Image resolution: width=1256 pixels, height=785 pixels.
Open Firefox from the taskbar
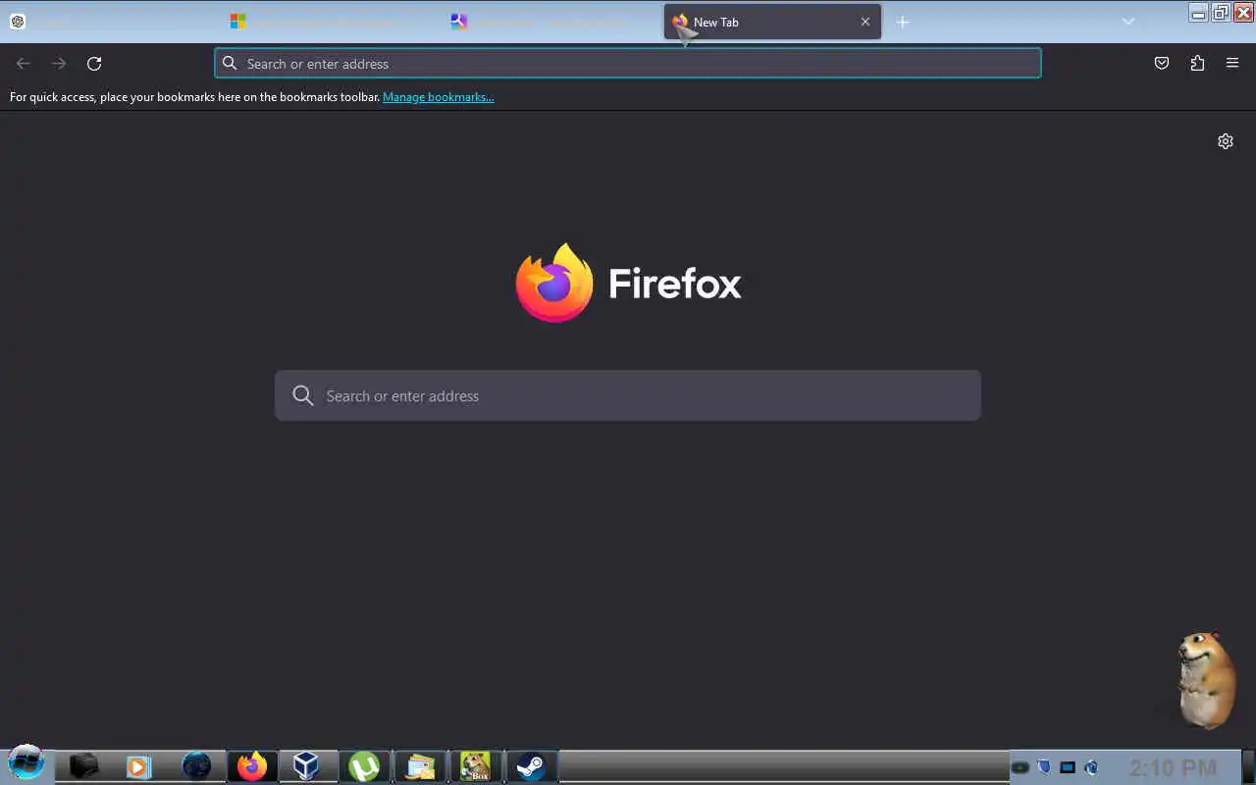(x=252, y=766)
